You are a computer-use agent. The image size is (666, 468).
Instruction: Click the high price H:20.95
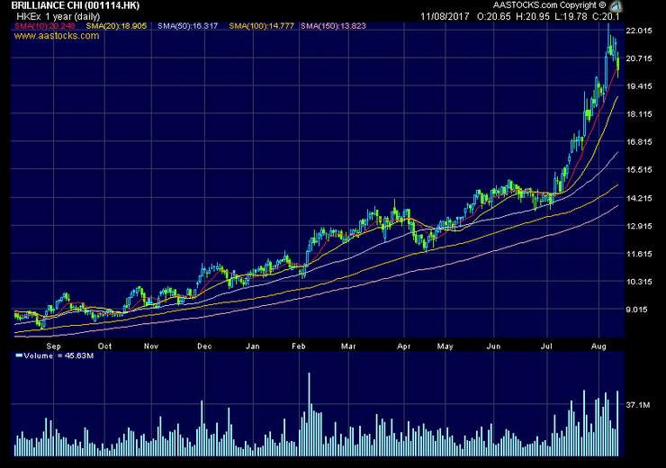(x=533, y=16)
